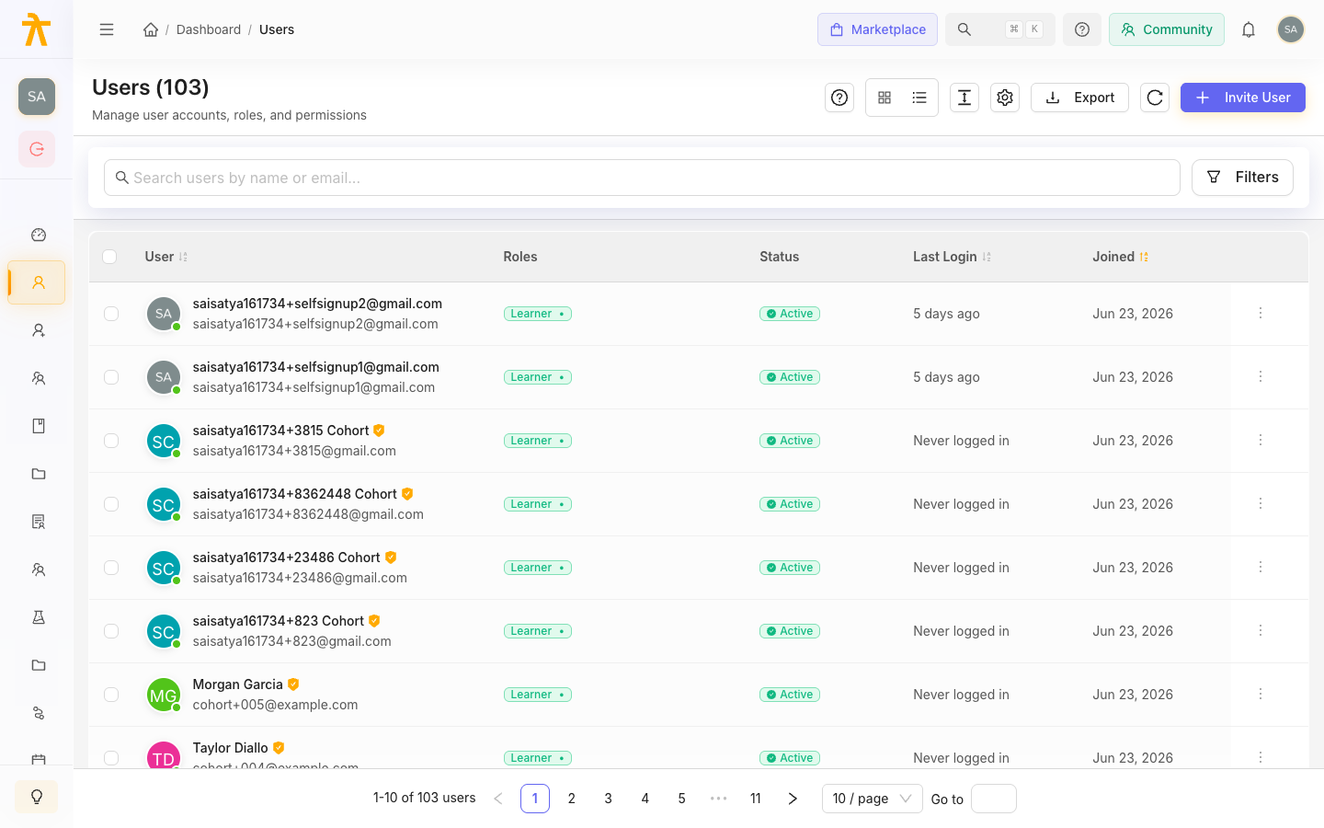1324x828 pixels.
Task: Open row actions for selfsignup2 user
Action: (1261, 314)
